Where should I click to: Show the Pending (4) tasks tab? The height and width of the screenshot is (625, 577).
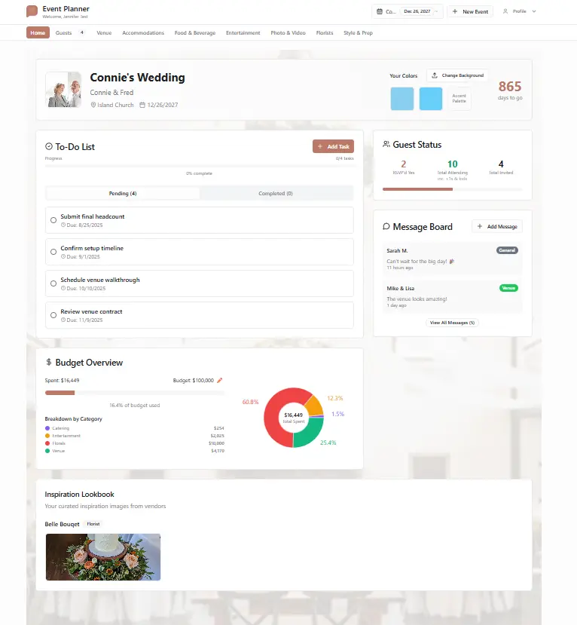click(123, 193)
